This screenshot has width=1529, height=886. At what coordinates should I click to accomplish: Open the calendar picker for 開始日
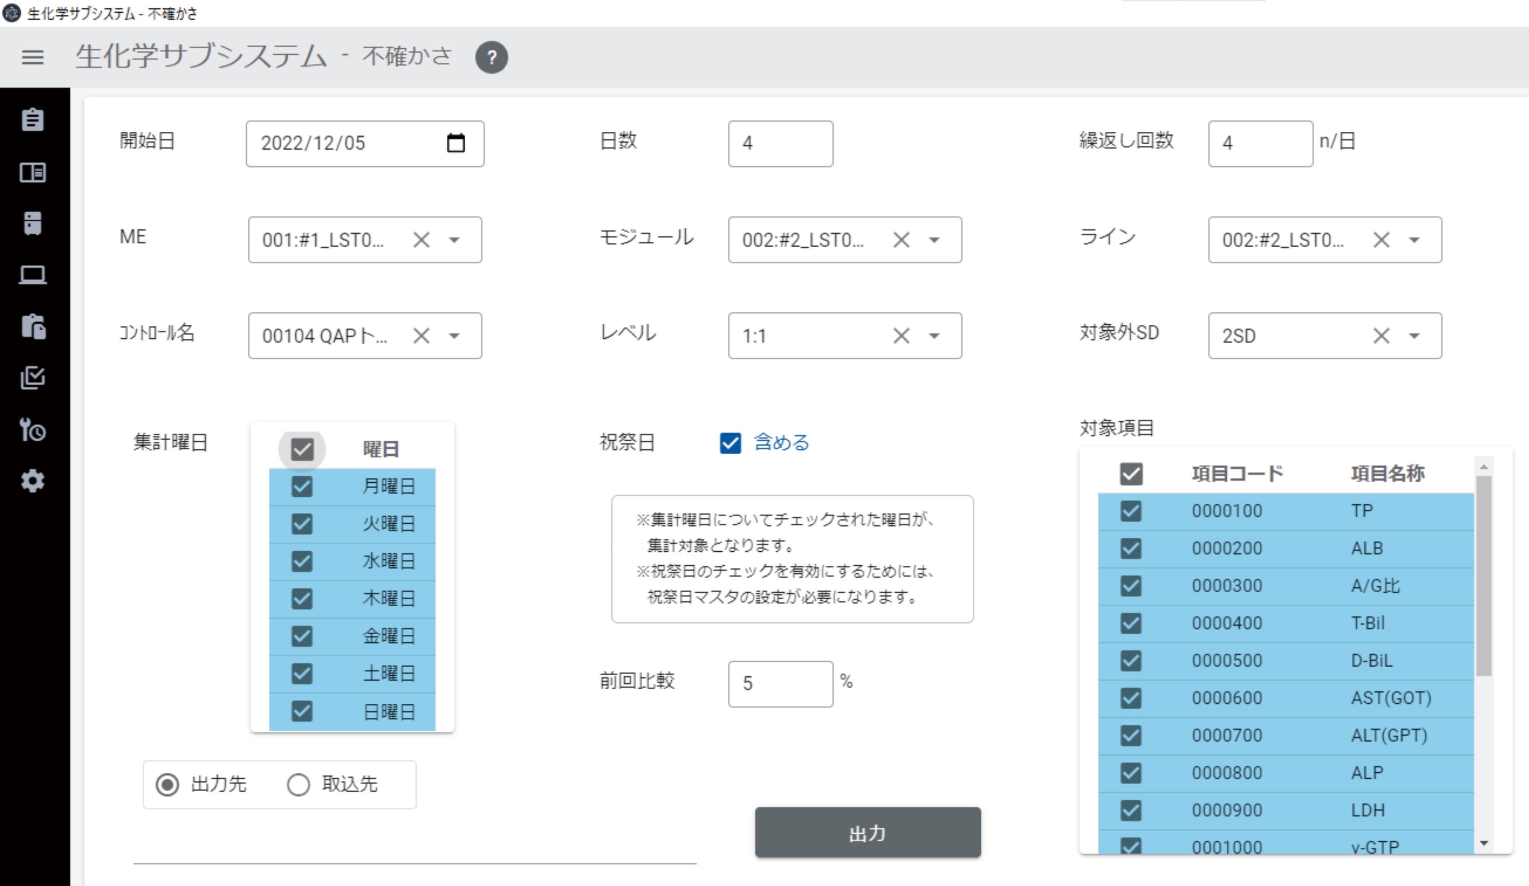(x=456, y=143)
